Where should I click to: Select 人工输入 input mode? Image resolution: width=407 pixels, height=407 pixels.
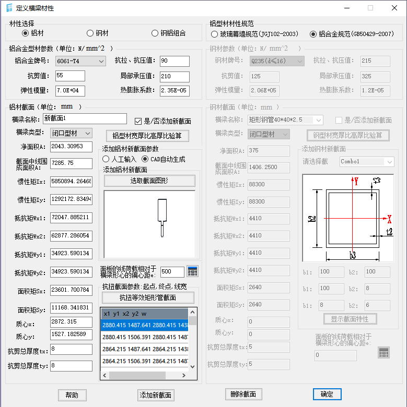point(106,159)
